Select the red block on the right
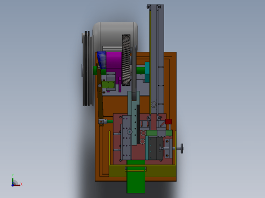Screen dimensions: 265x198 (x=168, y=122)
